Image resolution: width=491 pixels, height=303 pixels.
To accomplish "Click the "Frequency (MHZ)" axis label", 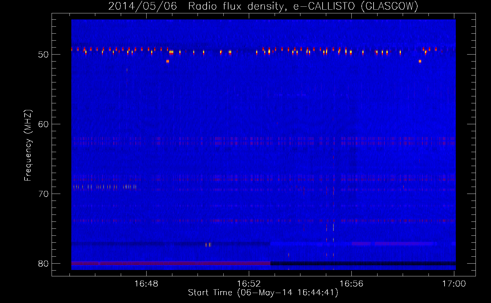I will click(28, 145).
